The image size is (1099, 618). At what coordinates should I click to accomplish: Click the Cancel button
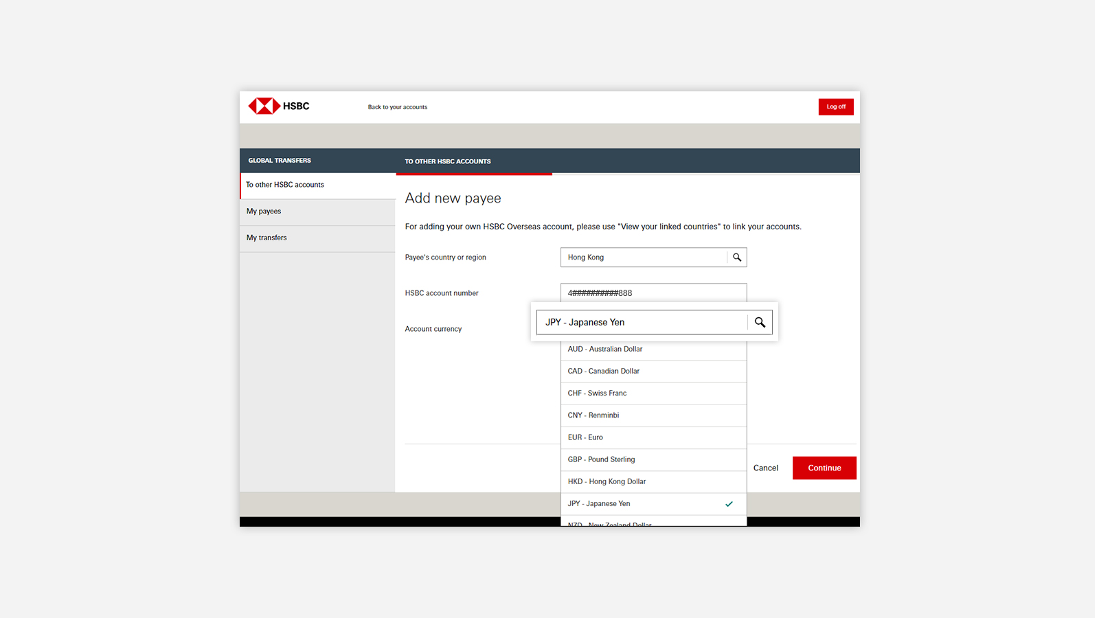point(765,468)
